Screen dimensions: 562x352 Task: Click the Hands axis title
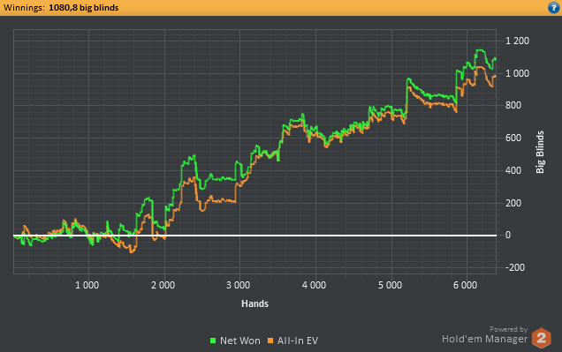point(254,303)
